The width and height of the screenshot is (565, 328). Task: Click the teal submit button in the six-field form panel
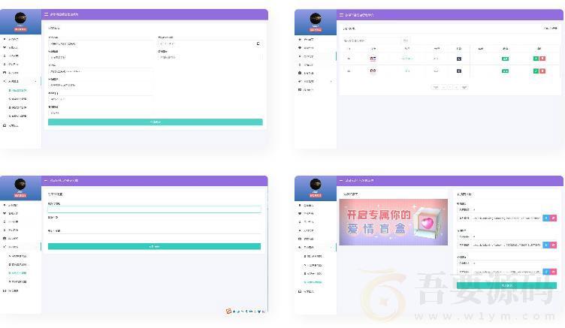[156, 122]
